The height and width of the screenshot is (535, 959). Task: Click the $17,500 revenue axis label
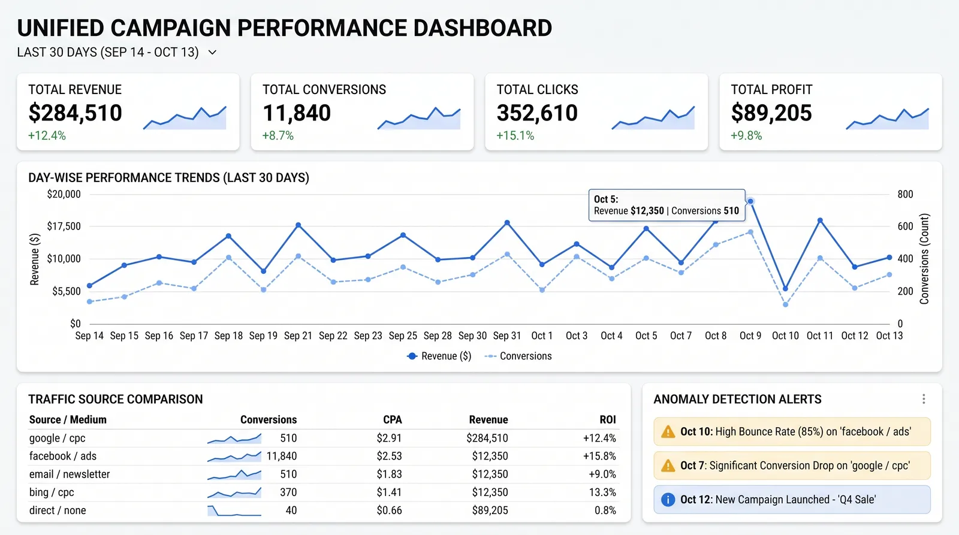coord(64,226)
